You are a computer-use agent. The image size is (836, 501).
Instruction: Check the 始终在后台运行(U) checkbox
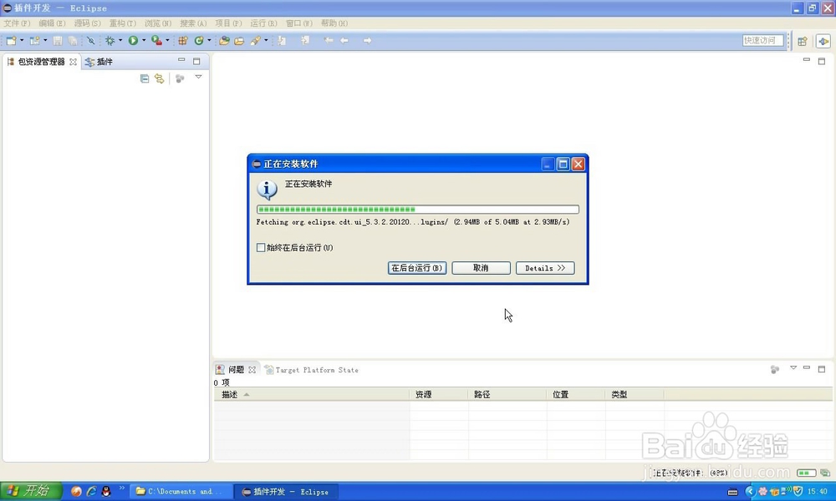pyautogui.click(x=261, y=247)
